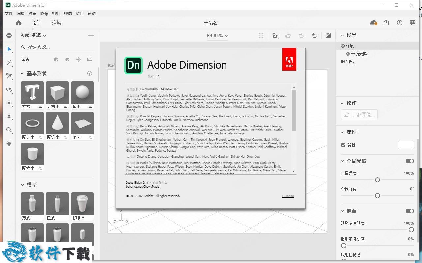Open the 初始资源 dropdown
422x263 pixels.
tap(34, 36)
